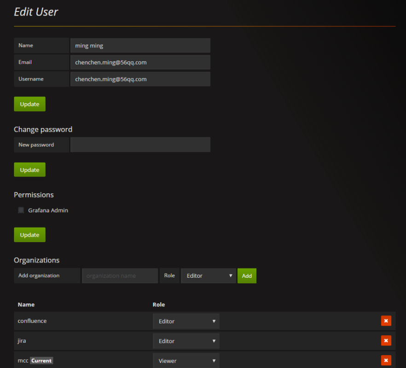
Task: Open the mcc Viewer role dropdown
Action: 186,361
